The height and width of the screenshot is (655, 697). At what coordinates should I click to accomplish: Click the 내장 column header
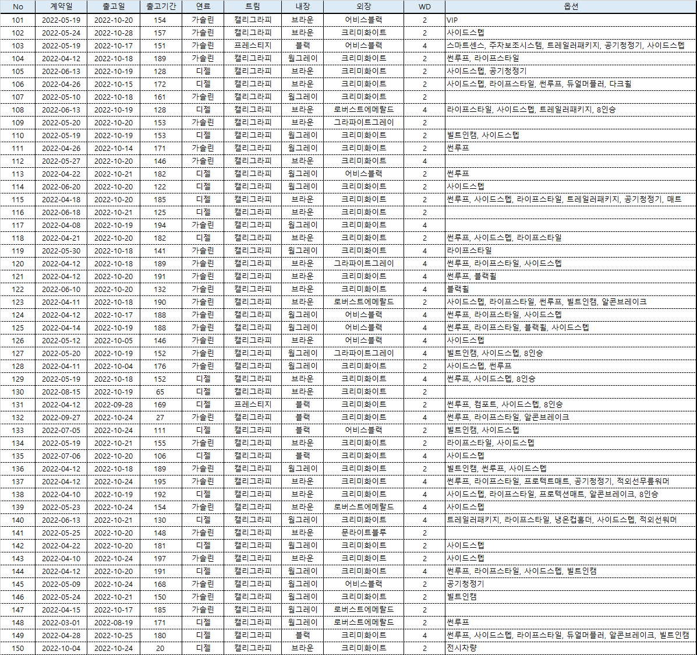coord(302,6)
